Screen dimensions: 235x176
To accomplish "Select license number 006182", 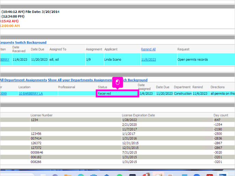I will [x=36, y=157].
